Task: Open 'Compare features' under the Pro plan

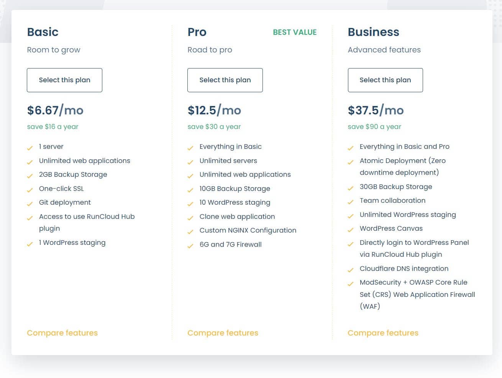Action: tap(223, 333)
